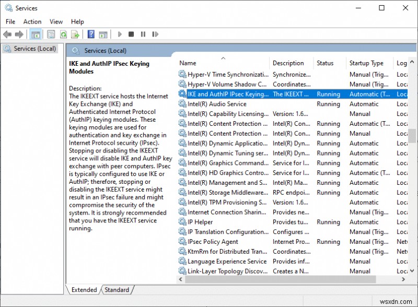Toggle the Show/Hide Action Pane button
This screenshot has height=307, width=418.
pyautogui.click(x=103, y=34)
